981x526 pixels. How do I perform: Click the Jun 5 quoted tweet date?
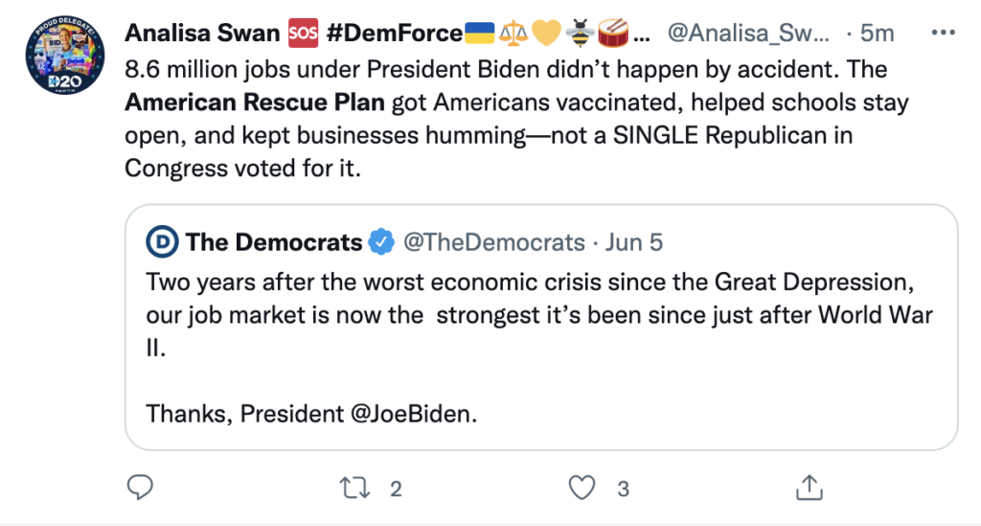[634, 242]
